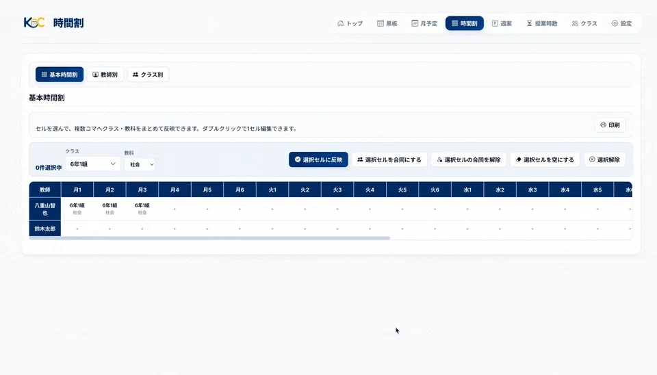Open 設定 settings
This screenshot has width=657, height=375.
click(621, 23)
